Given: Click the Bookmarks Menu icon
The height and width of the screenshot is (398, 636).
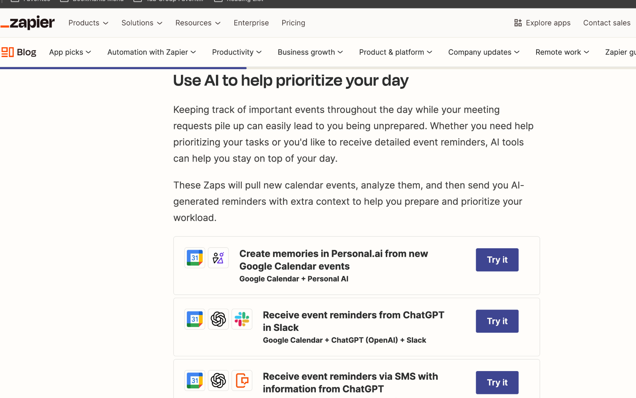Looking at the screenshot, I should [x=64, y=1].
